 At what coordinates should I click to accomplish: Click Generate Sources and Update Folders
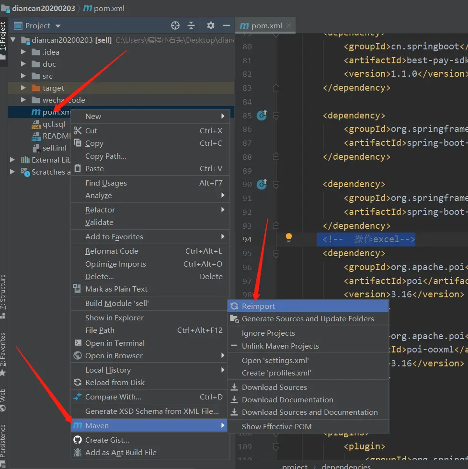[x=308, y=319]
